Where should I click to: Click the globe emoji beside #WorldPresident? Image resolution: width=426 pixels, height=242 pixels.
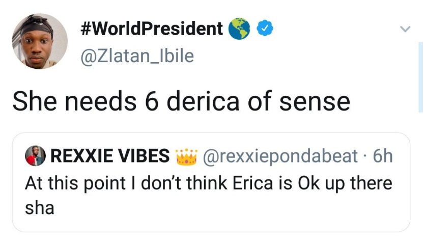click(x=238, y=29)
